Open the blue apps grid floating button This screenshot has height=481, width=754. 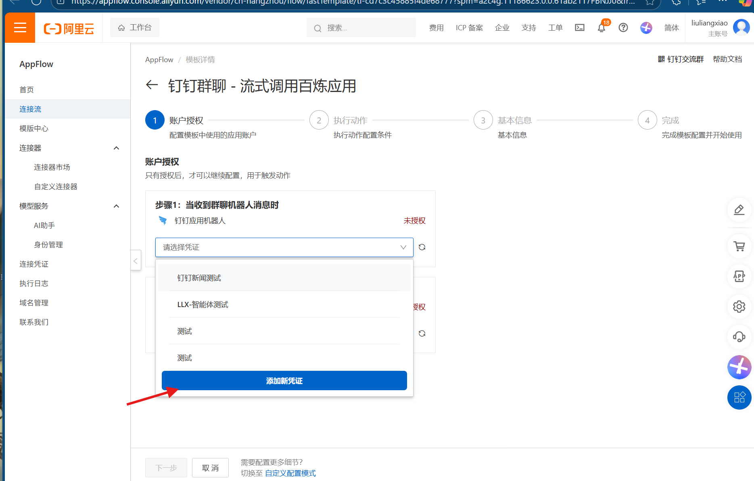point(739,397)
